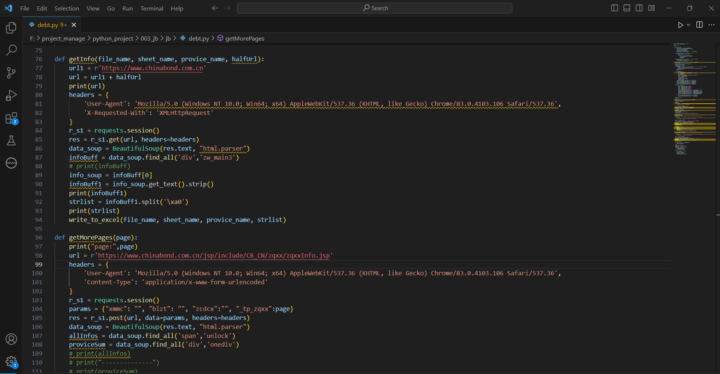Viewport: 720px width, 374px height.
Task: Split the editor to the right
Action: [x=699, y=25]
